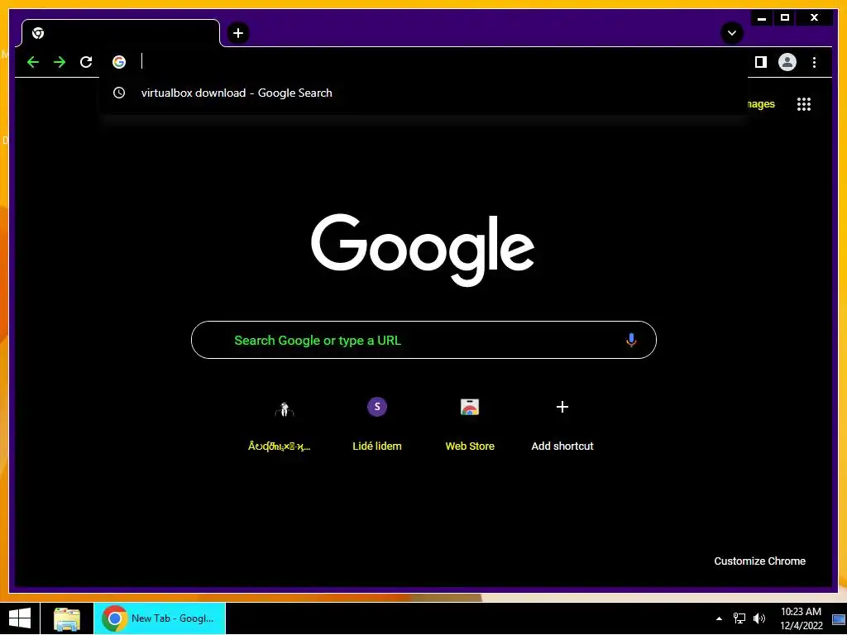Click Customize Chrome
Screen dimensions: 847x635
pos(759,561)
